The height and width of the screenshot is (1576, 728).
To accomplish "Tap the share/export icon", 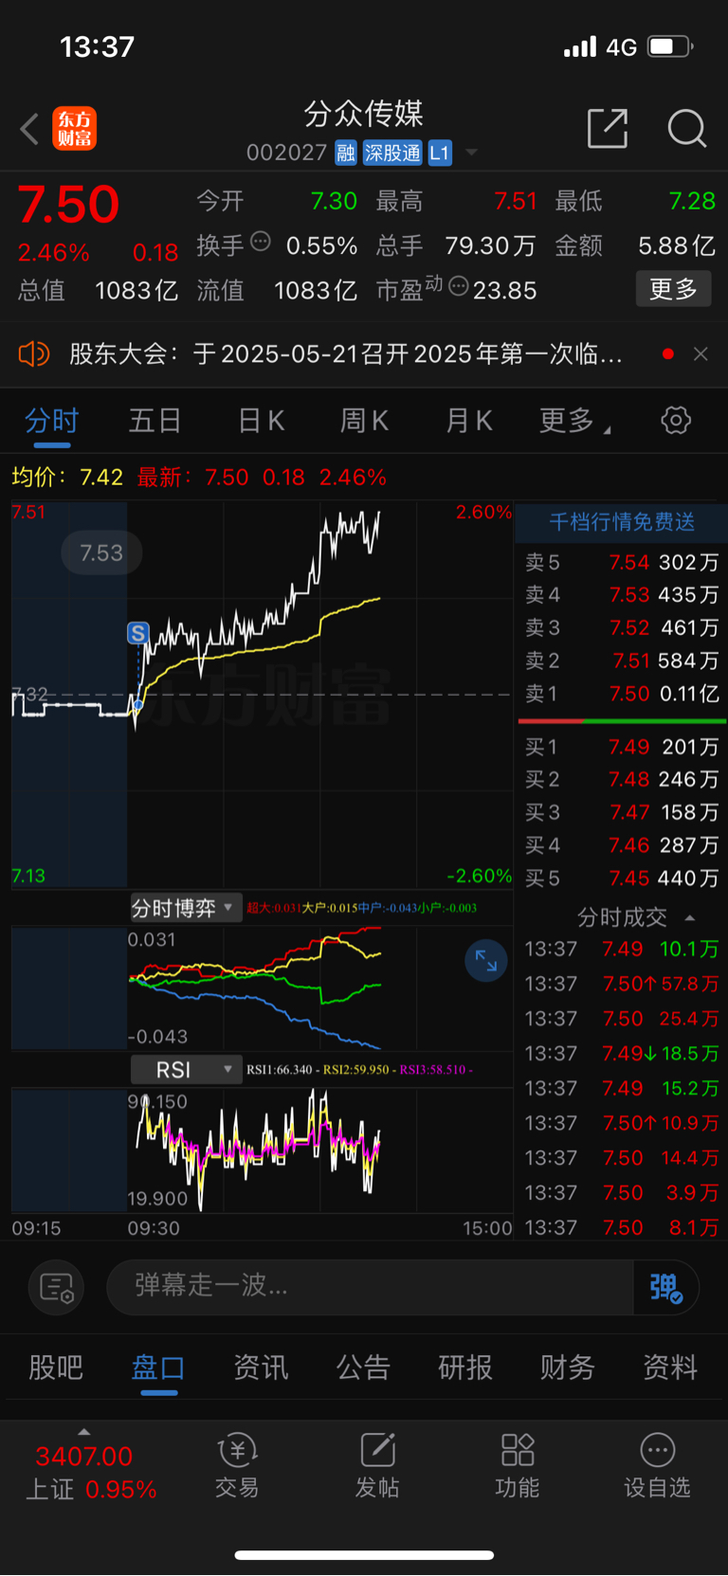I will click(x=608, y=128).
